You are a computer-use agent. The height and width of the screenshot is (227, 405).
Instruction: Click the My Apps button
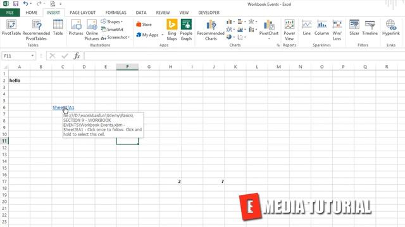(147, 35)
